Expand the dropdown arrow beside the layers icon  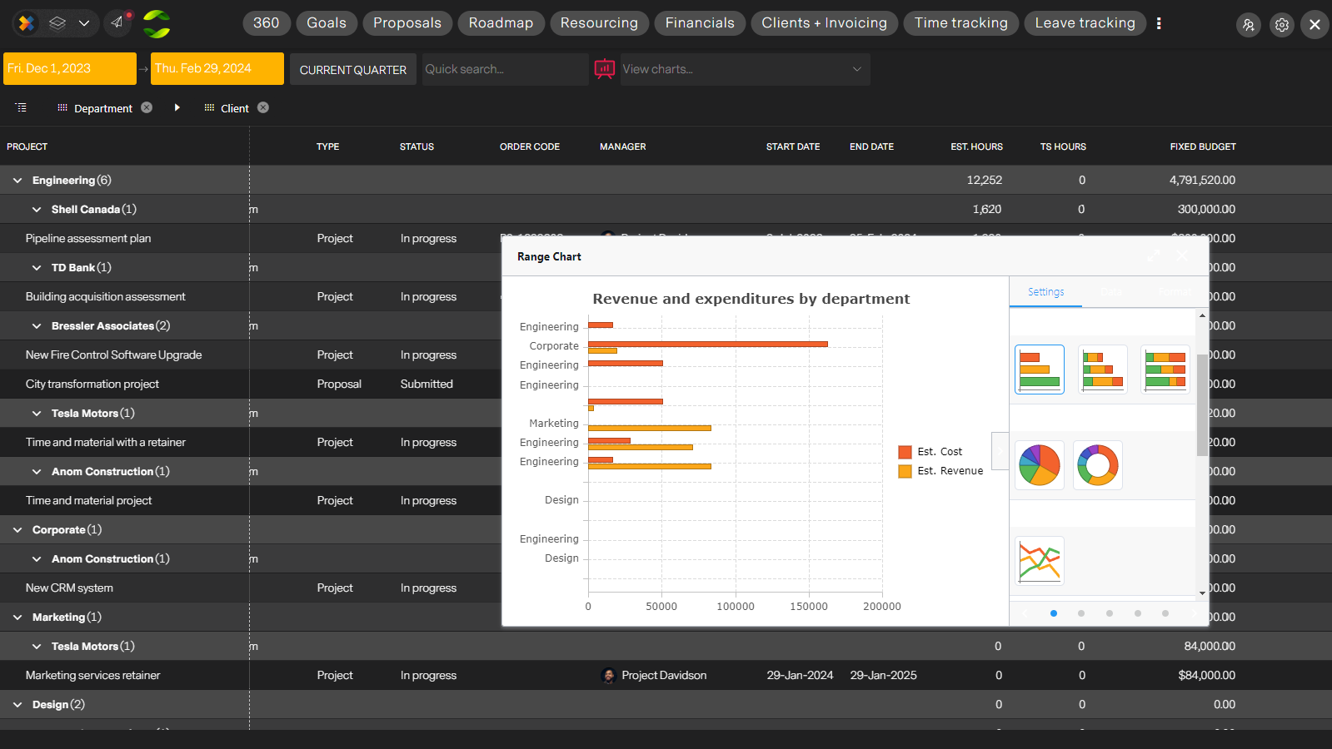click(x=84, y=23)
